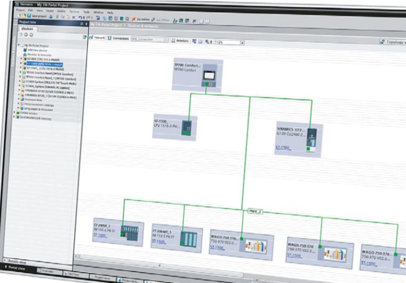Collapse the Project tree panel arrow

(x=86, y=24)
